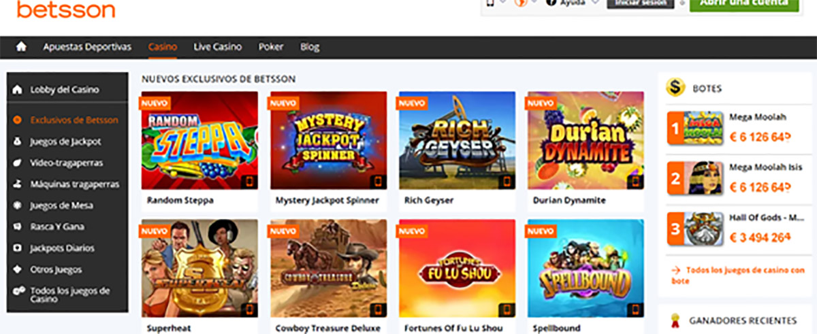Click the 'Cowboy Treasure Deluxe' title text
This screenshot has height=334, width=817.
pos(328,329)
